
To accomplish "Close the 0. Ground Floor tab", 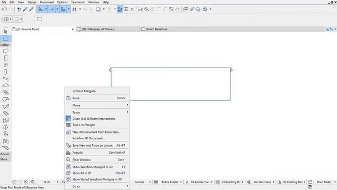I will [73, 29].
